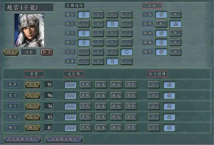Click the 素質 header label
Image resolution: width=214 pixels, height=145 pixels.
click(x=34, y=74)
